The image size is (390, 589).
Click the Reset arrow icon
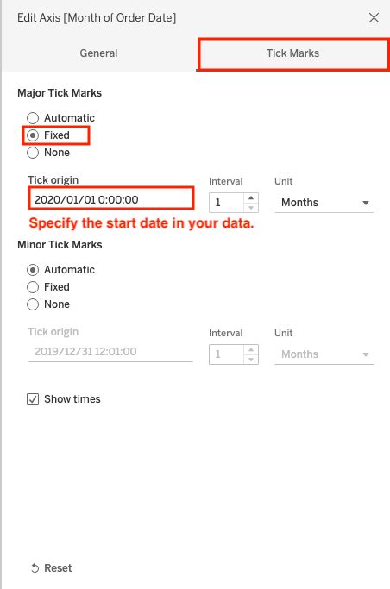point(35,568)
